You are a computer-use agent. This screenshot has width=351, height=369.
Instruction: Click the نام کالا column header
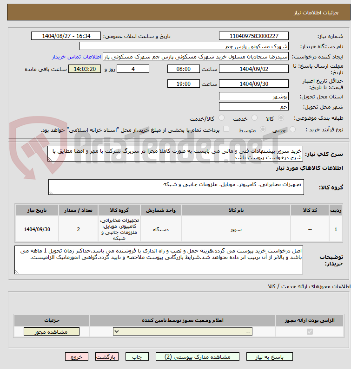click(236, 210)
